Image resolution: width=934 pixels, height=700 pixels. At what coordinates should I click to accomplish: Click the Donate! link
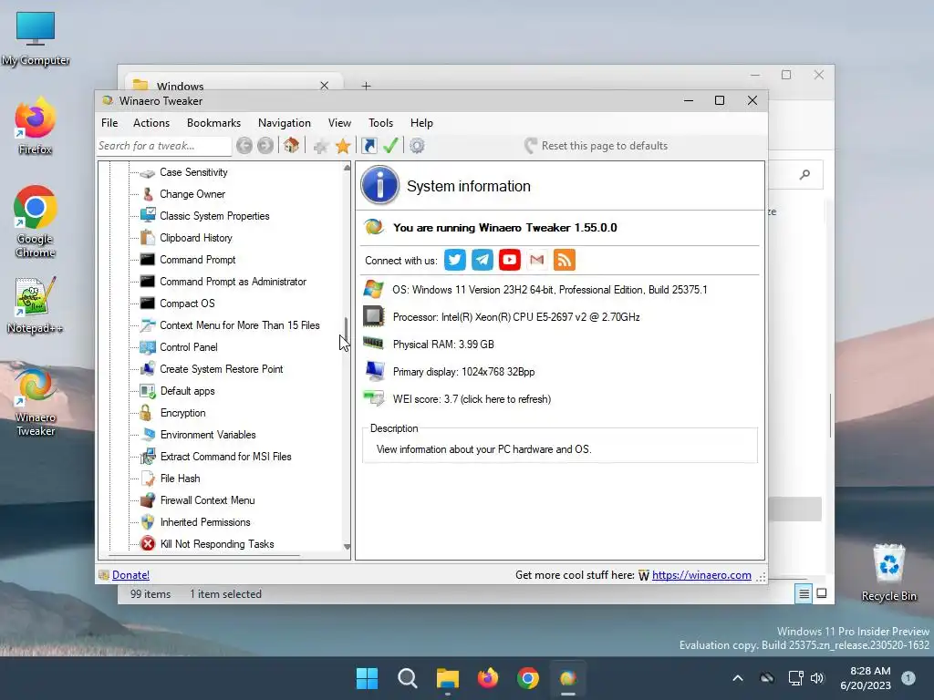pyautogui.click(x=130, y=575)
